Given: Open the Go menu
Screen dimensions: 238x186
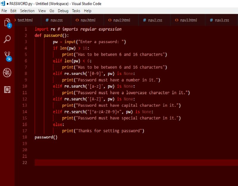Looking at the screenshot, I should pyautogui.click(x=52, y=11).
